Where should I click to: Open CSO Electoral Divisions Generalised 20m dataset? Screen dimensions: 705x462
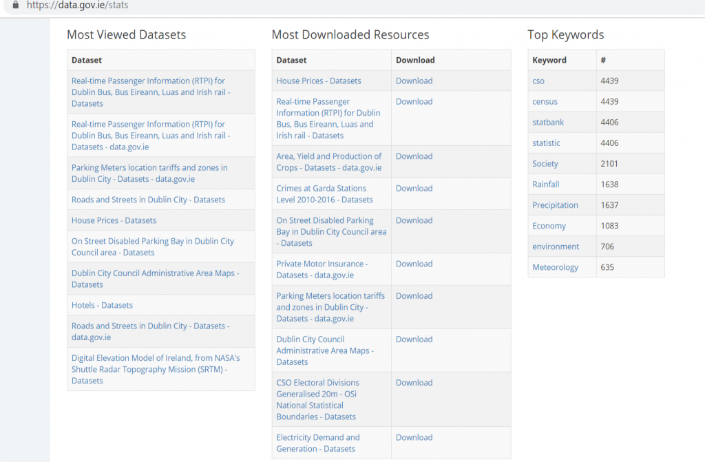318,399
